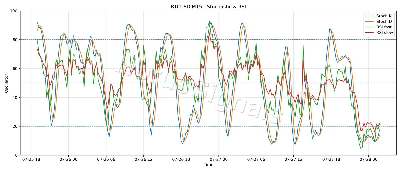Click the x-axis tick label 07-27 06
401x172 pixels.
pos(256,159)
